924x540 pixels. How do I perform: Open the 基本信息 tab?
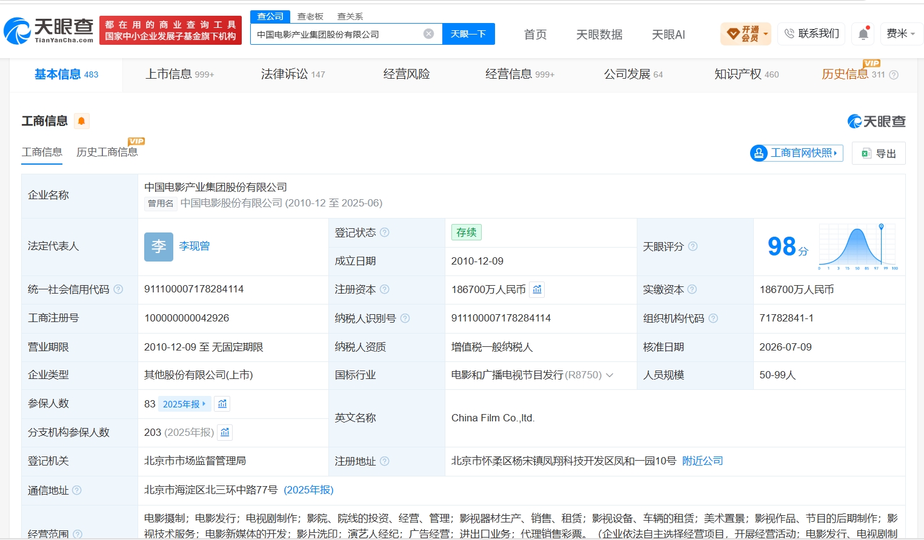(66, 74)
